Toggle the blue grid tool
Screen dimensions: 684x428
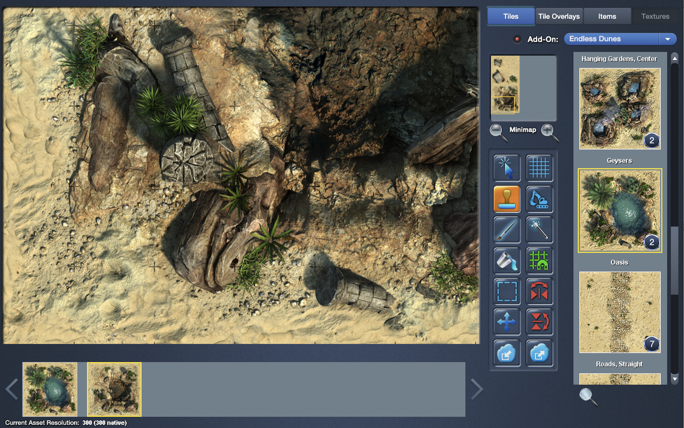click(539, 168)
